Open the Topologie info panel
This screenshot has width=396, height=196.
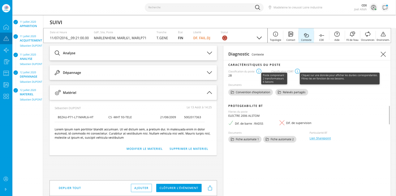point(275,36)
